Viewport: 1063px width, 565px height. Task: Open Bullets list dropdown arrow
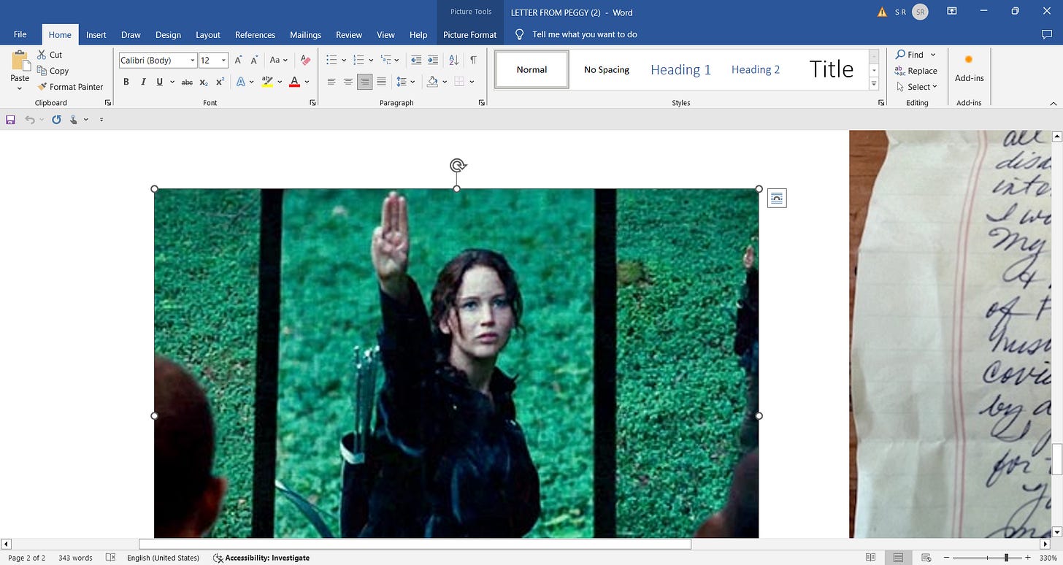click(x=345, y=61)
